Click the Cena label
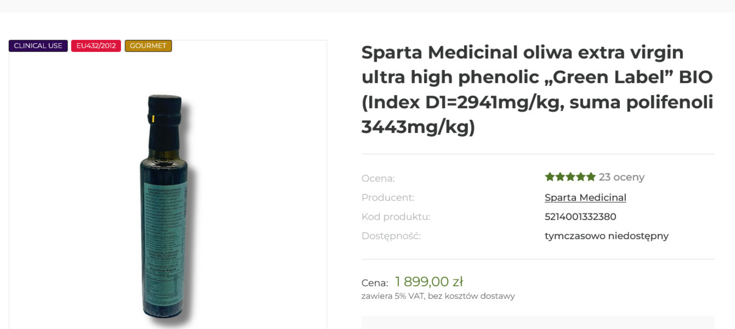735x329 pixels. tap(374, 283)
